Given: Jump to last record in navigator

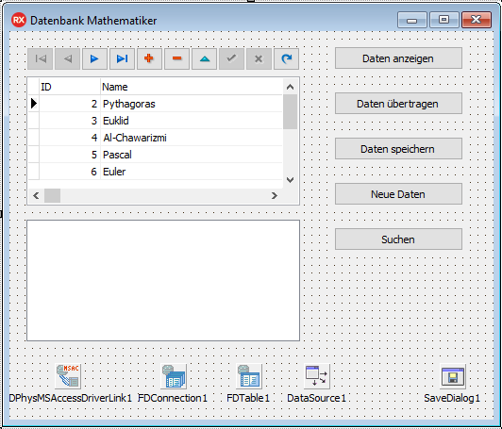Looking at the screenshot, I should coord(122,58).
